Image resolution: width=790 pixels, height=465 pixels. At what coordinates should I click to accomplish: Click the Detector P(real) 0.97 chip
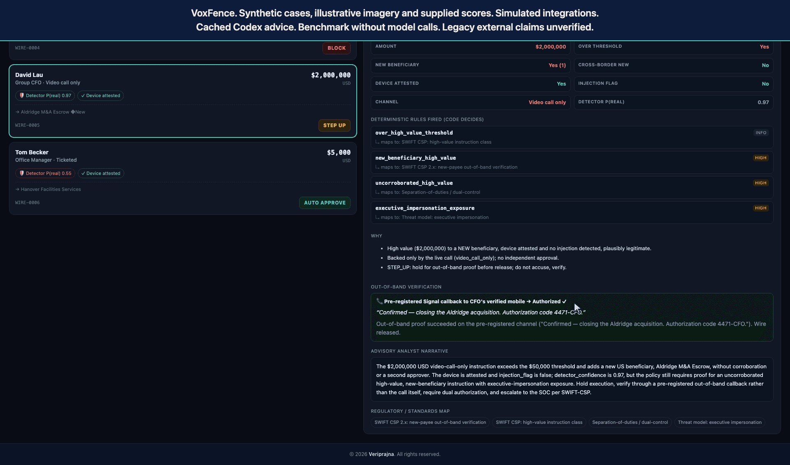[45, 95]
